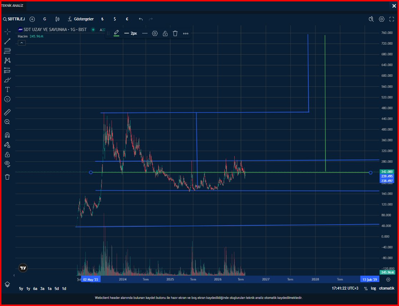
Task: Open chart settings gear in top bar
Action: pyautogui.click(x=381, y=19)
